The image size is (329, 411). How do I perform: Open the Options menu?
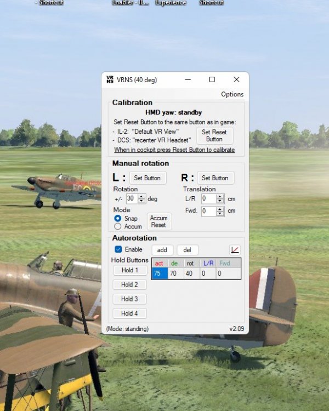coord(232,94)
